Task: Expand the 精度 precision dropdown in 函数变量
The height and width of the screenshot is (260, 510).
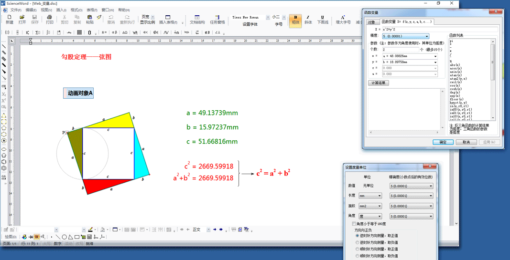Action: pos(405,36)
